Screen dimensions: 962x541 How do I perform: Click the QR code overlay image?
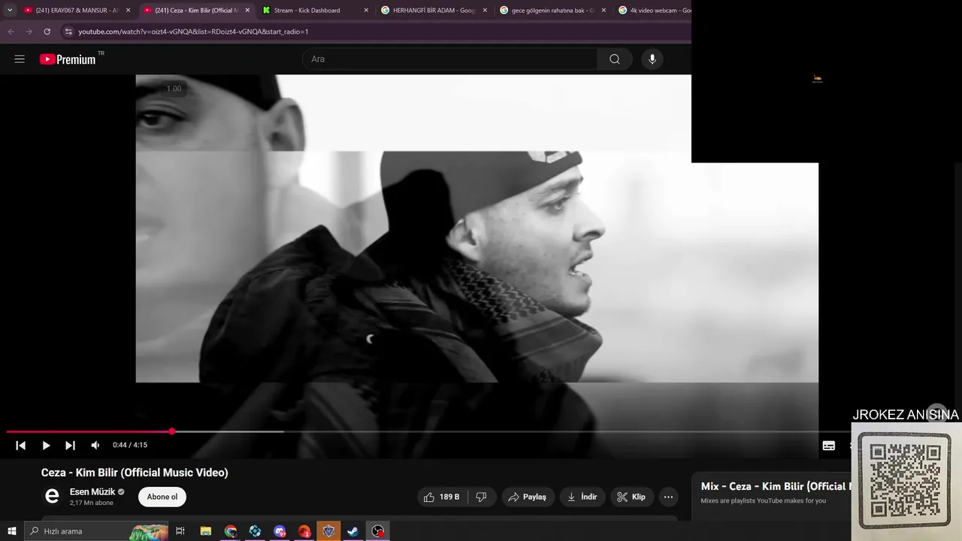coord(905,481)
